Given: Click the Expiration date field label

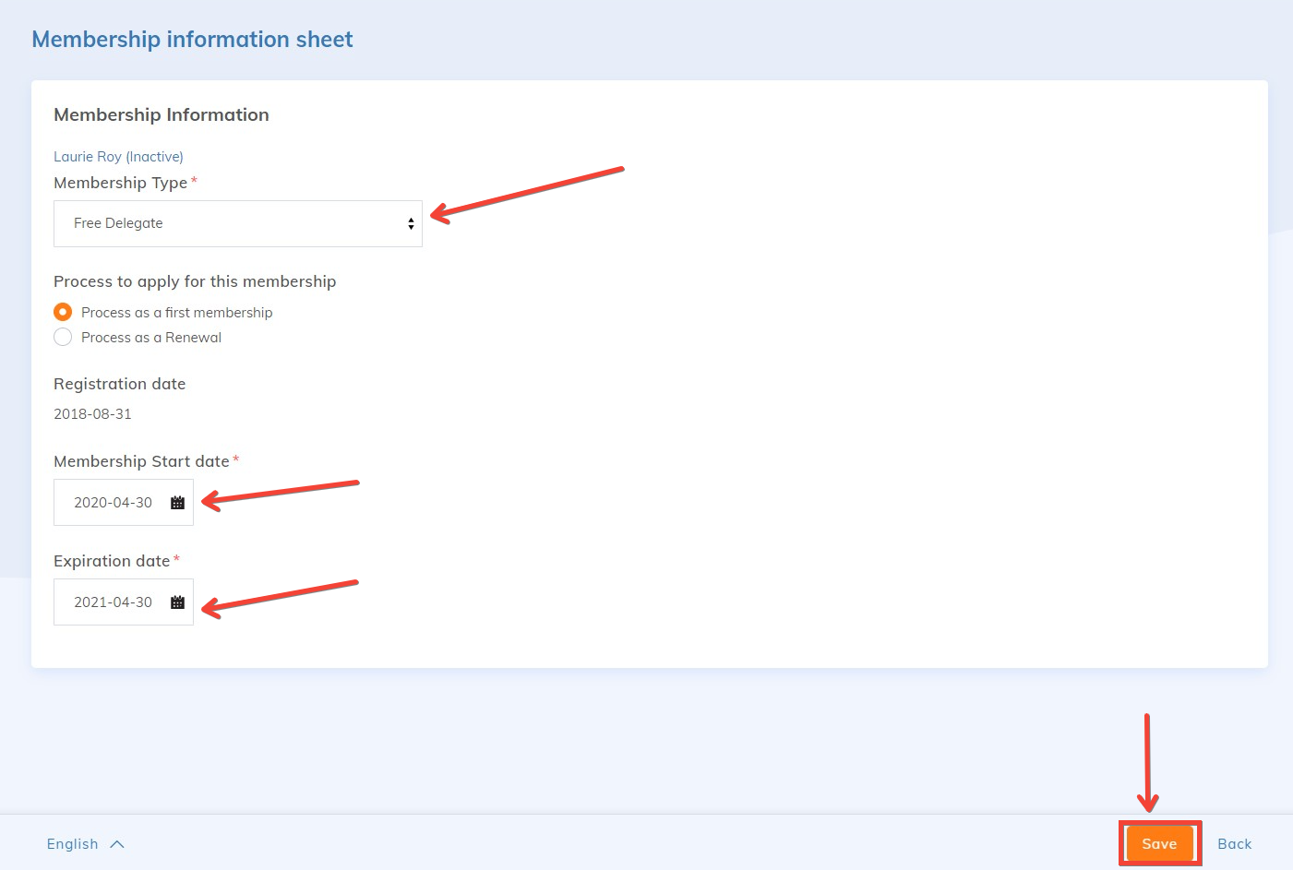Looking at the screenshot, I should 112,561.
